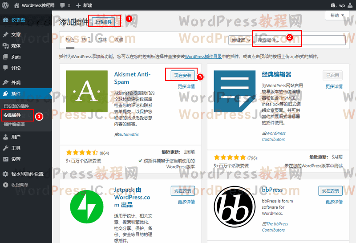Focus the 搜索插件 search field

pyautogui.click(x=300, y=40)
